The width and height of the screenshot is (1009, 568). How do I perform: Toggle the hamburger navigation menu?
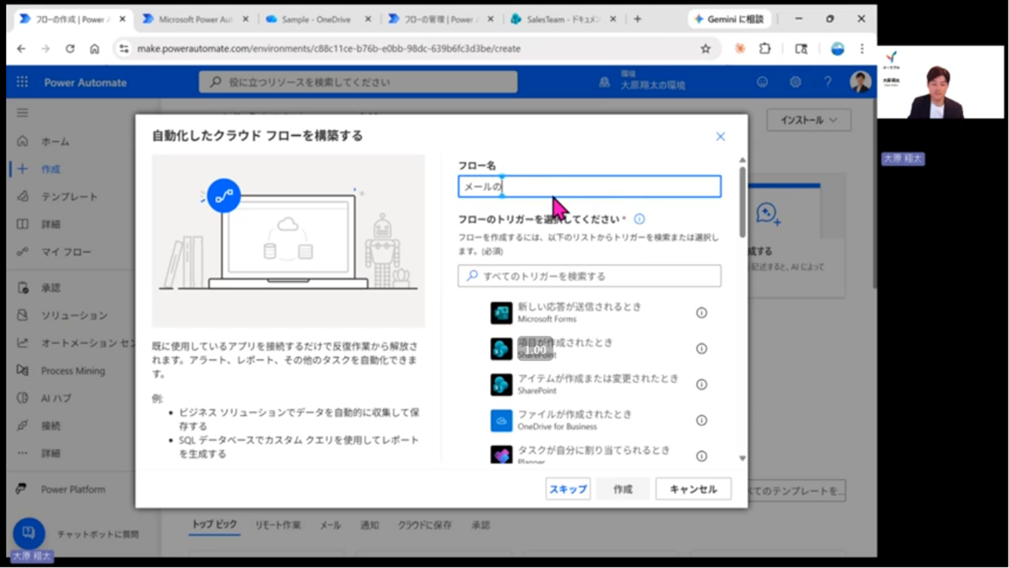[x=22, y=113]
